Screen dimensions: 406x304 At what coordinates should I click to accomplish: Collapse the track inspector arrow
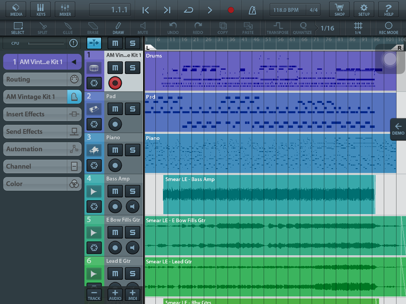(x=73, y=62)
